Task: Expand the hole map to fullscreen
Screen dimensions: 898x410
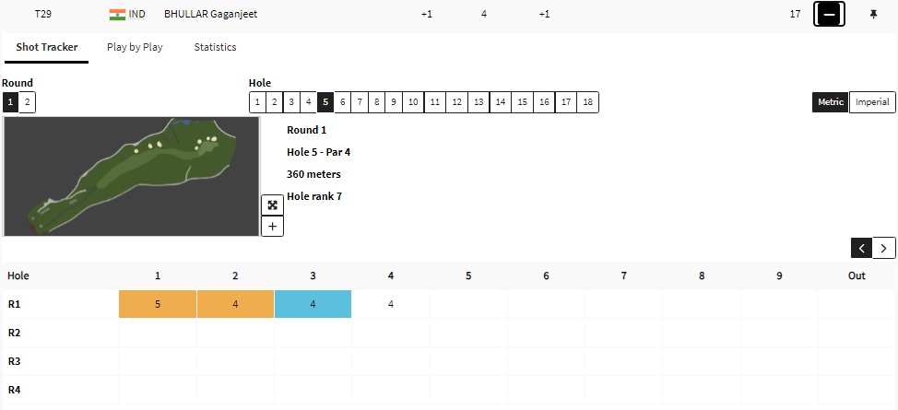Action: [x=272, y=205]
